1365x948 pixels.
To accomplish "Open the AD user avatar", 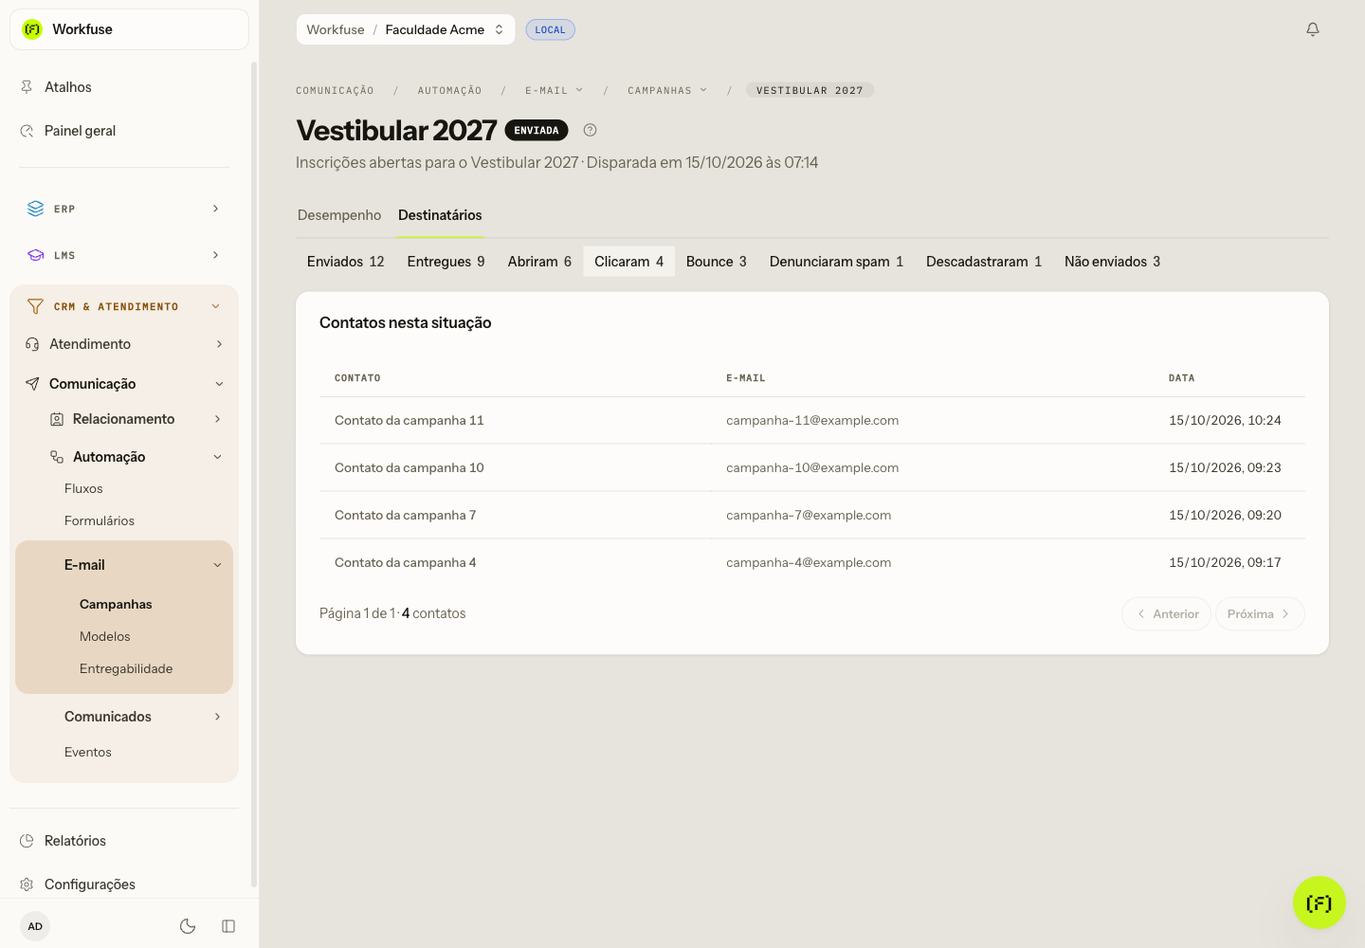I will point(35,926).
